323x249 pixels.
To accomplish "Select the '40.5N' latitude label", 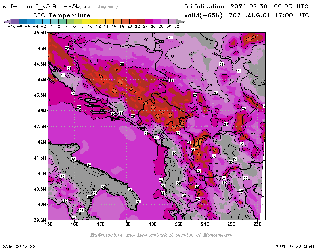I will tap(40, 189).
